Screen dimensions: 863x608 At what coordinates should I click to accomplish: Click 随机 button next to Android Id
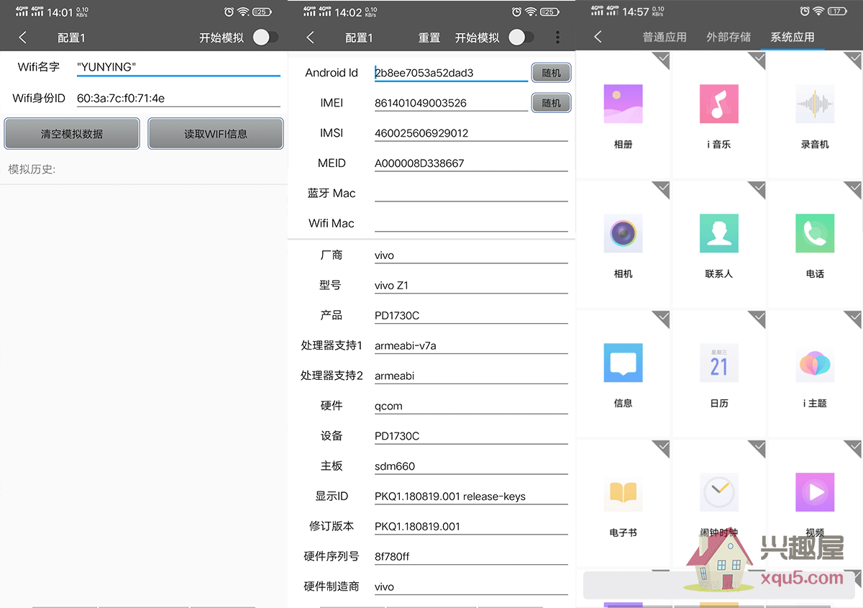pos(552,73)
